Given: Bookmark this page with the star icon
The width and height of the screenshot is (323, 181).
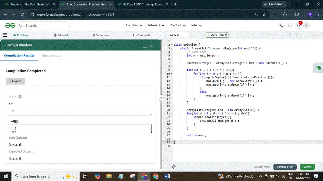Looking at the screenshot, I should [264, 14].
